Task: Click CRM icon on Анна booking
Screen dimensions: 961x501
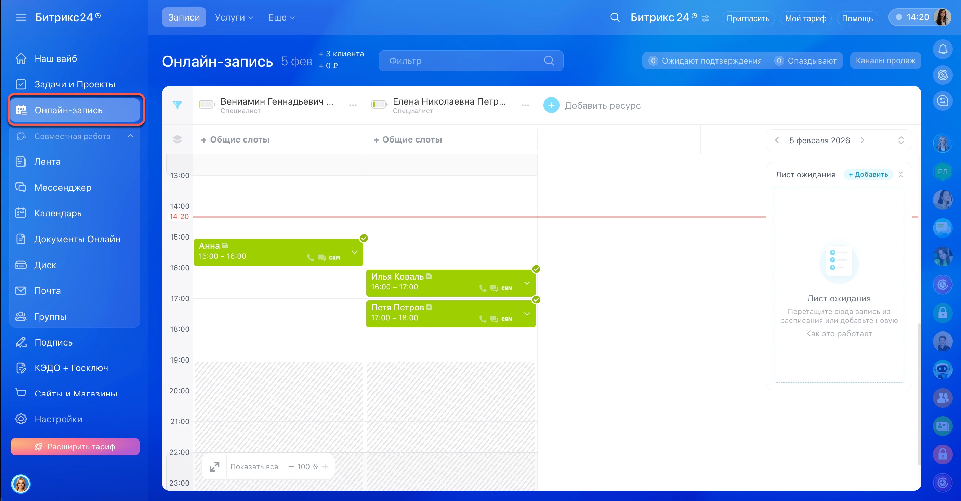Action: point(334,258)
